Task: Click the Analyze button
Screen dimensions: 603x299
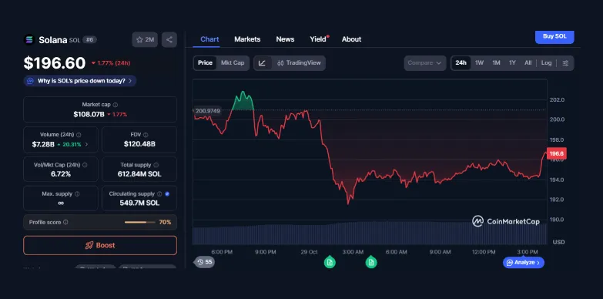Action: [524, 263]
